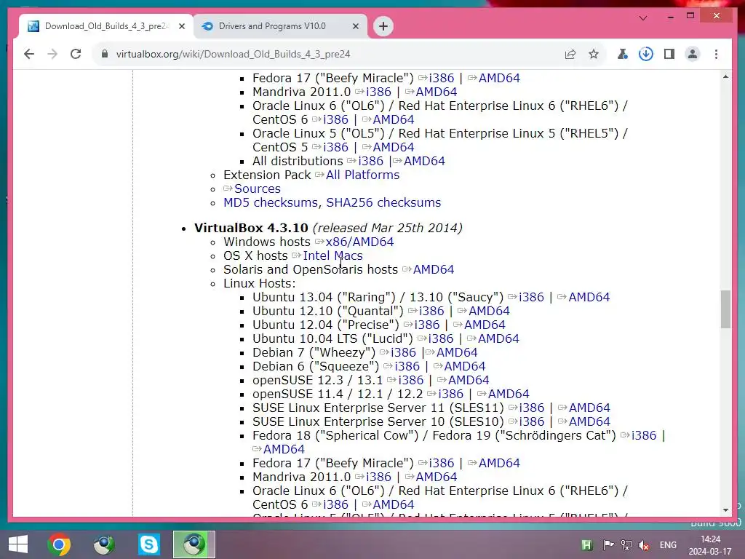Open the tab search chevron
The width and height of the screenshot is (745, 559).
pyautogui.click(x=643, y=18)
